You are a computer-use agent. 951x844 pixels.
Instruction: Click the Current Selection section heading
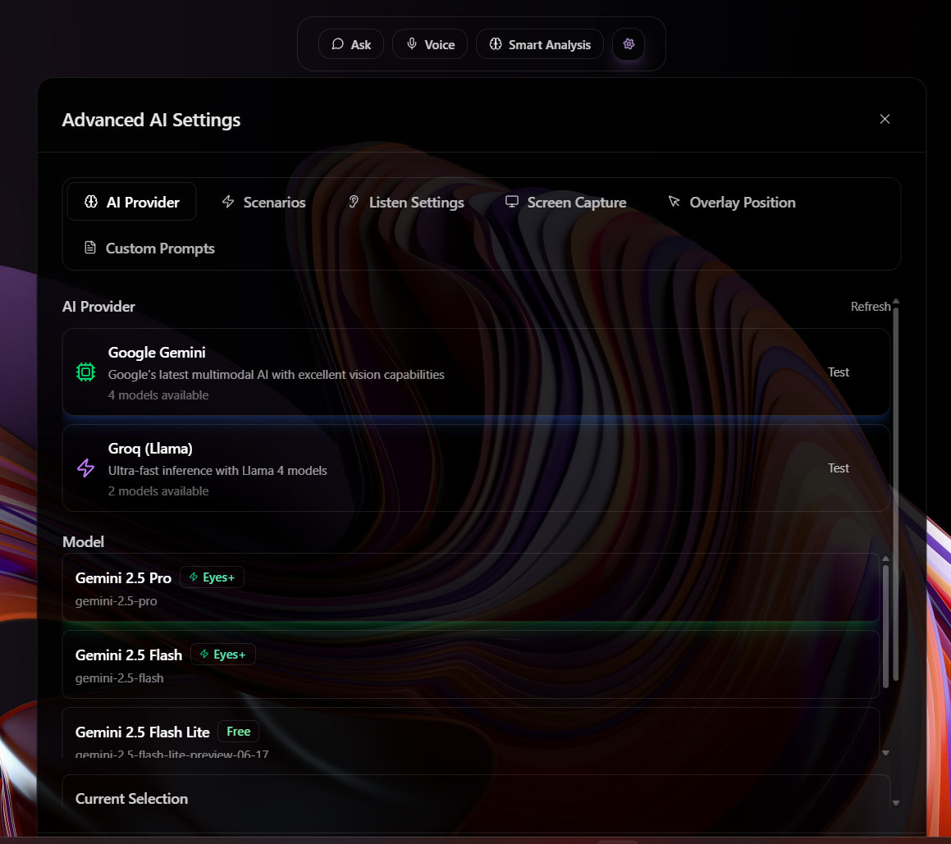click(131, 799)
